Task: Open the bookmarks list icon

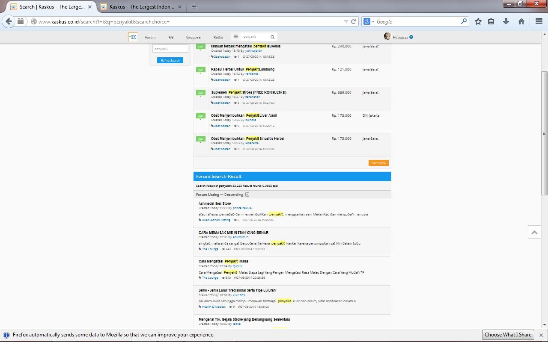Action: [x=491, y=21]
